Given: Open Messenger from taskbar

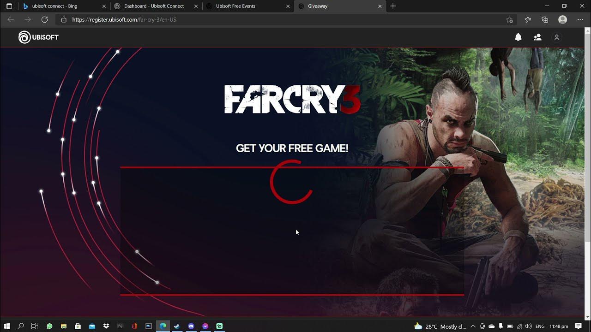Looking at the screenshot, I should [x=205, y=326].
